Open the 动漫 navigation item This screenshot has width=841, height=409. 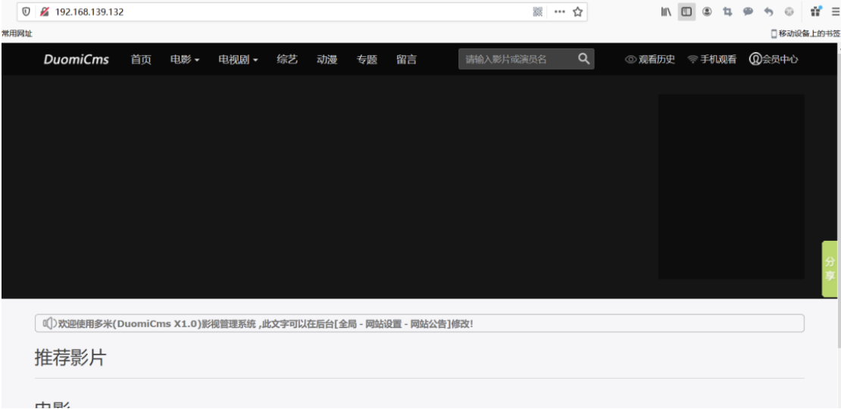(327, 60)
